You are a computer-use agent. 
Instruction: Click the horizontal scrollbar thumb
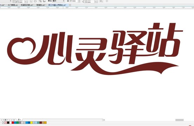coord(179,120)
